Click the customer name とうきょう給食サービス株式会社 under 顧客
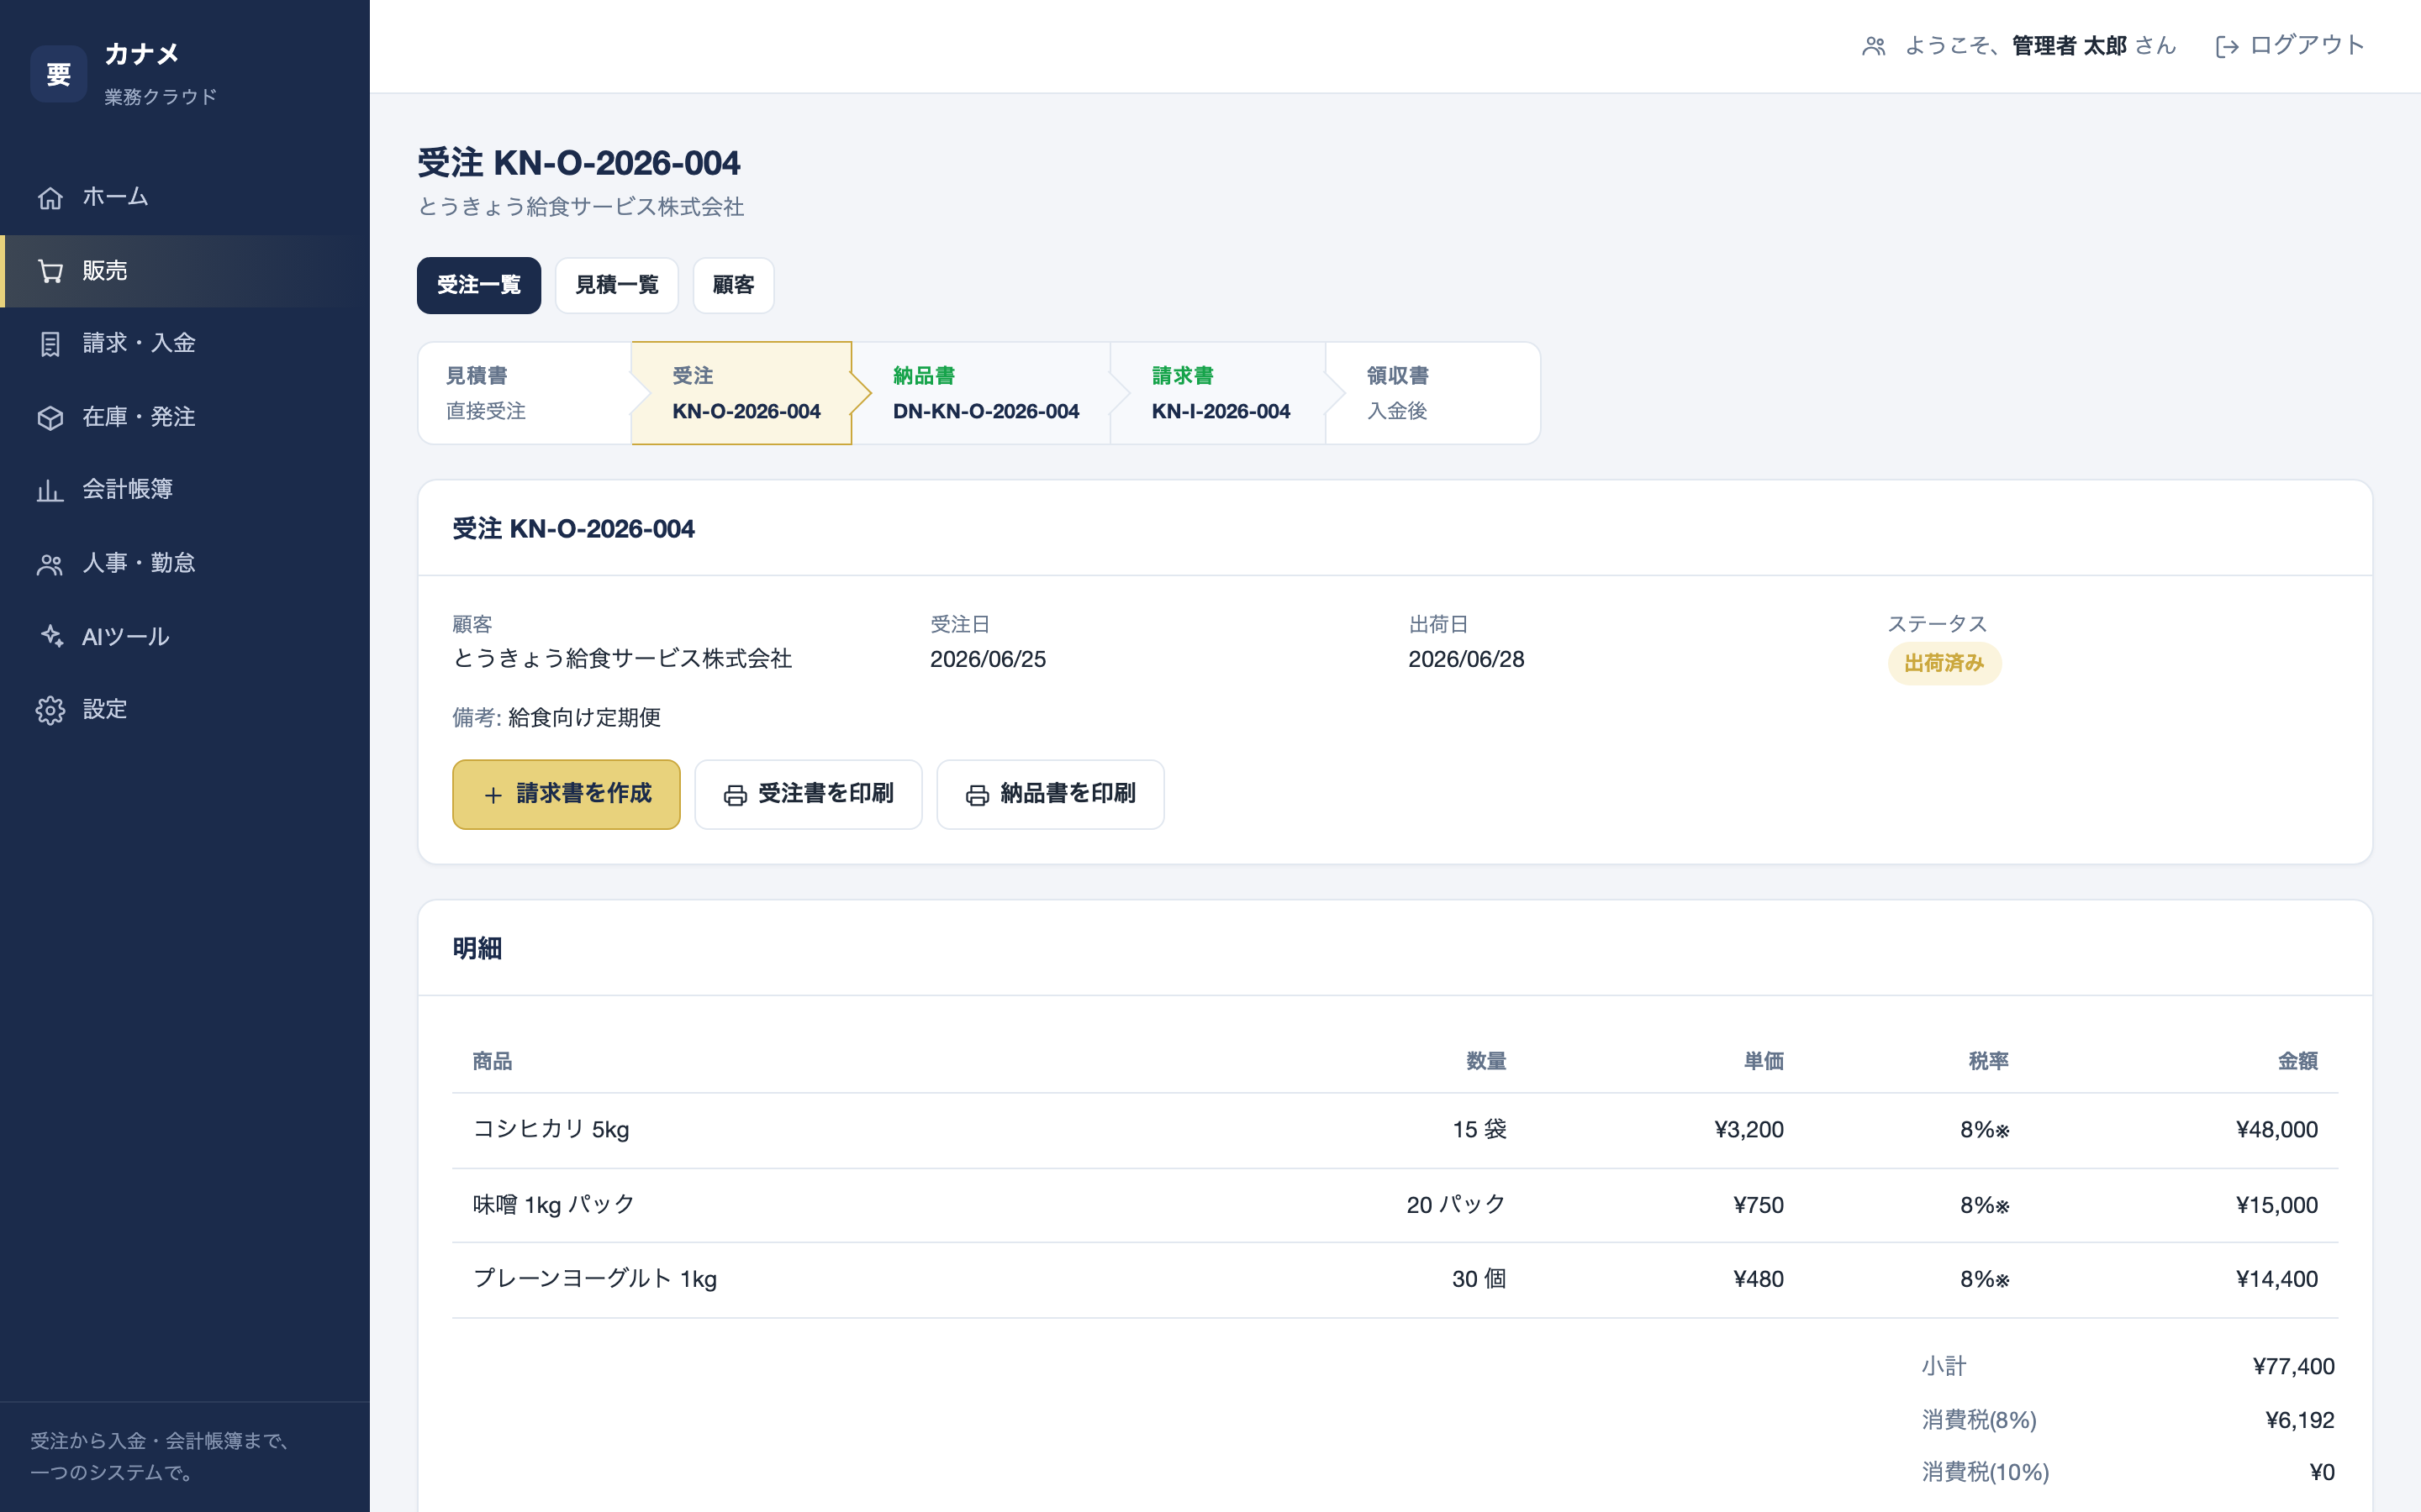This screenshot has width=2421, height=1512. click(x=622, y=659)
